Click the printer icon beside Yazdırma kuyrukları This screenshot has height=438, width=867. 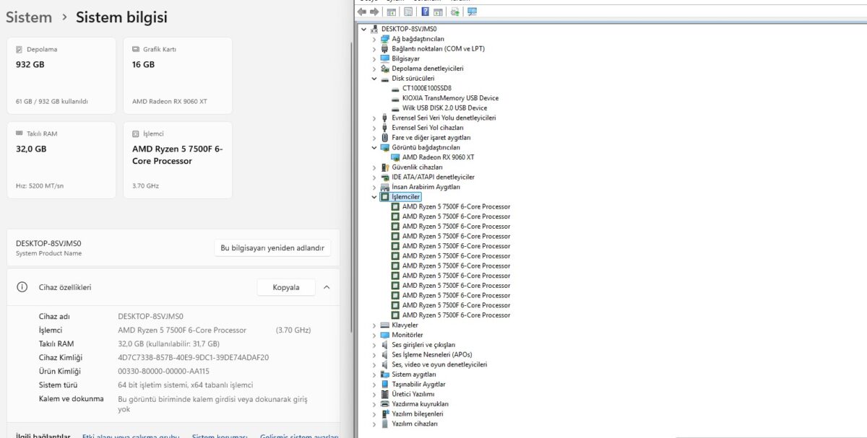384,404
